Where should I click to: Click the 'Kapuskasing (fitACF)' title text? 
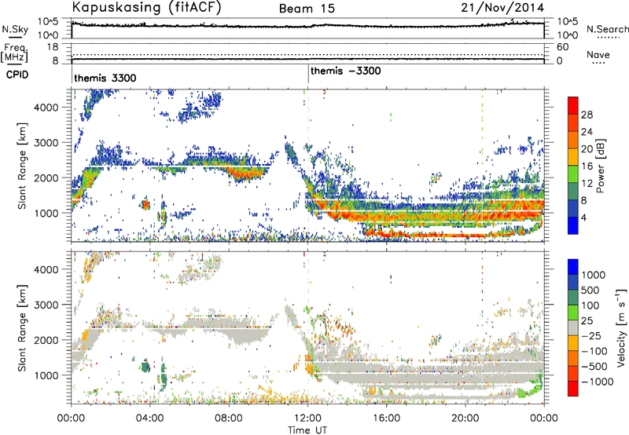click(x=146, y=7)
